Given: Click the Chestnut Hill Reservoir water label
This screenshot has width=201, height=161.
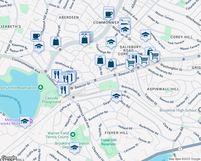Looking at the screenshot, I should tap(11, 104).
